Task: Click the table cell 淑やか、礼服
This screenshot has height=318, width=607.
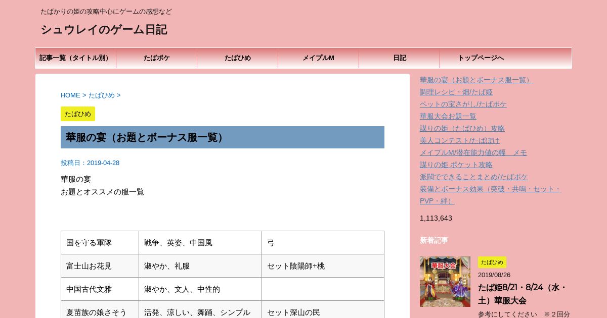Action: click(200, 266)
